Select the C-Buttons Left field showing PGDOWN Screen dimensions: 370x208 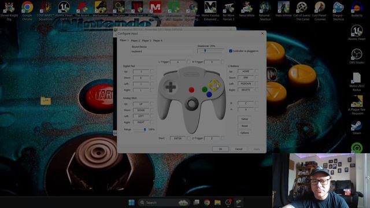[246, 84]
